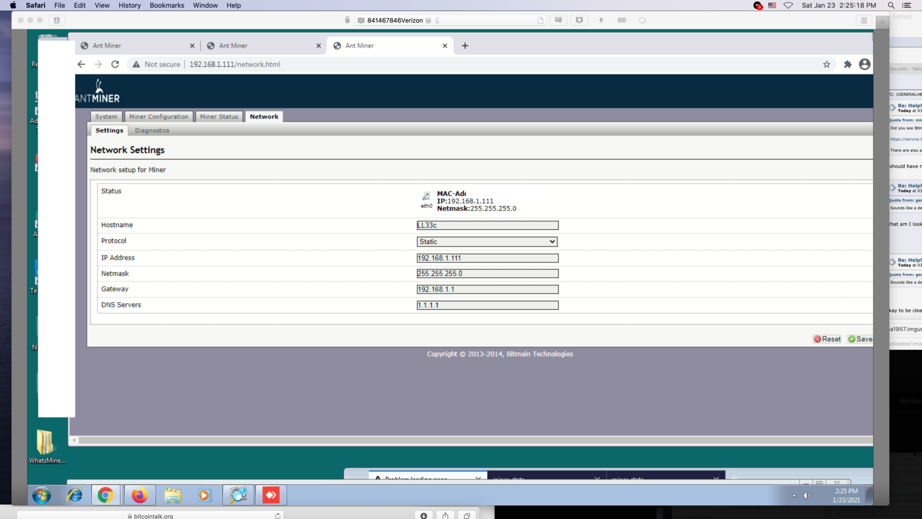Go back in Chrome navigation
Image resolution: width=922 pixels, height=519 pixels.
(81, 64)
